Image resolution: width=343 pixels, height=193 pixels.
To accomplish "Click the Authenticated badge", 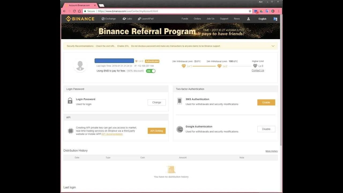I will pyautogui.click(x=152, y=61).
